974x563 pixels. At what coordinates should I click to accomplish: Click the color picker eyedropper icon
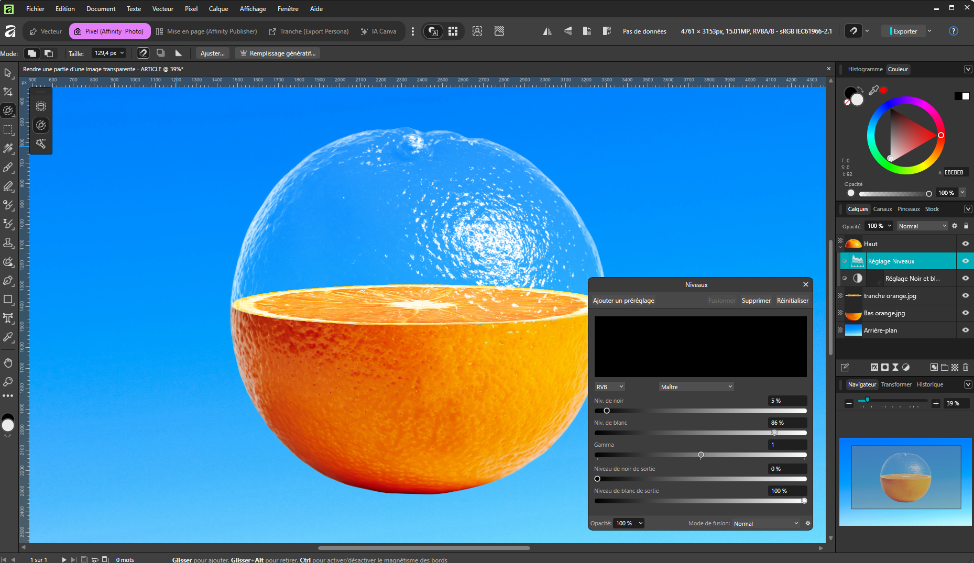click(873, 90)
